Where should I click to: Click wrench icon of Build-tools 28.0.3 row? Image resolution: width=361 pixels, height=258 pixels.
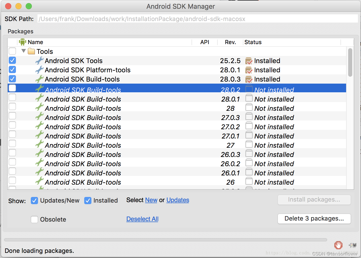40,79
